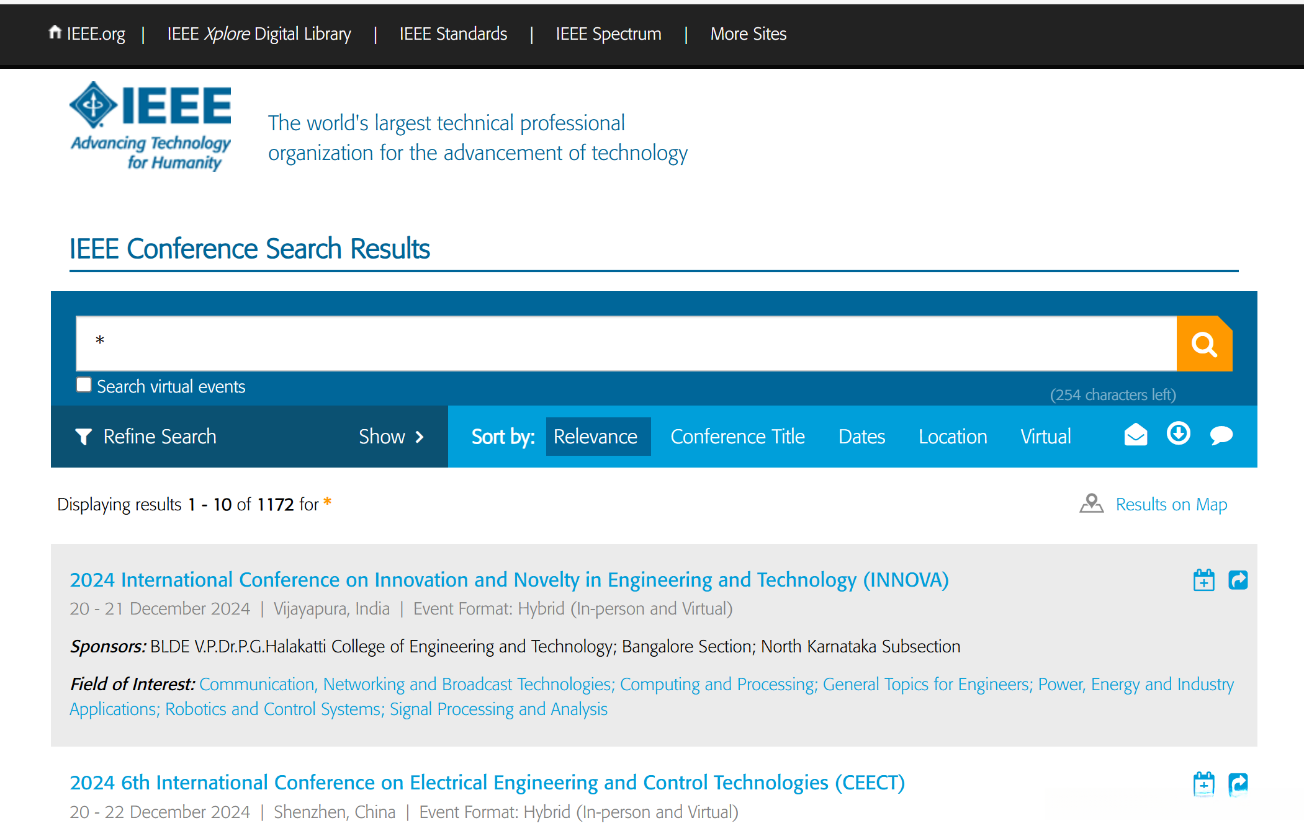Sort results by Relevance

(595, 437)
